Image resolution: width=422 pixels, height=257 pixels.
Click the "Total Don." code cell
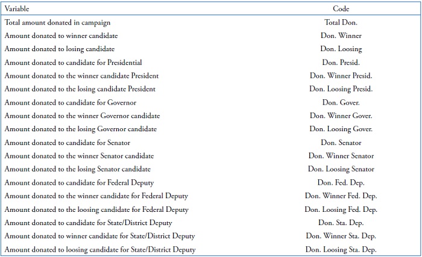tap(341, 23)
